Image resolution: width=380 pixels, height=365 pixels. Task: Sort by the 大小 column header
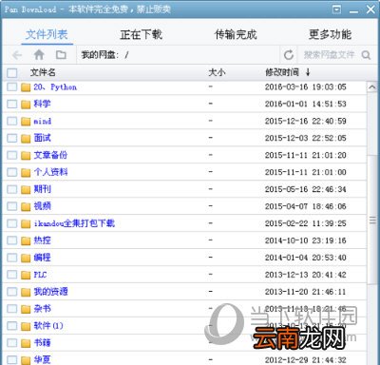click(x=217, y=72)
